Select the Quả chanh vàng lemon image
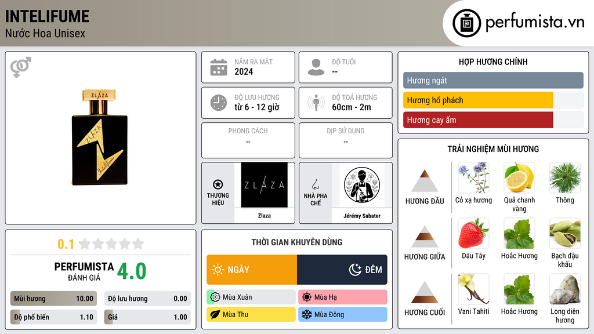Viewport: 594px width, 334px height. click(x=519, y=177)
